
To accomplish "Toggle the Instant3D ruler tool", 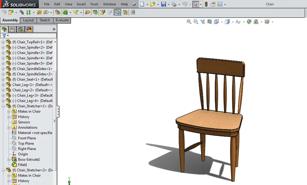I will 117,12.
